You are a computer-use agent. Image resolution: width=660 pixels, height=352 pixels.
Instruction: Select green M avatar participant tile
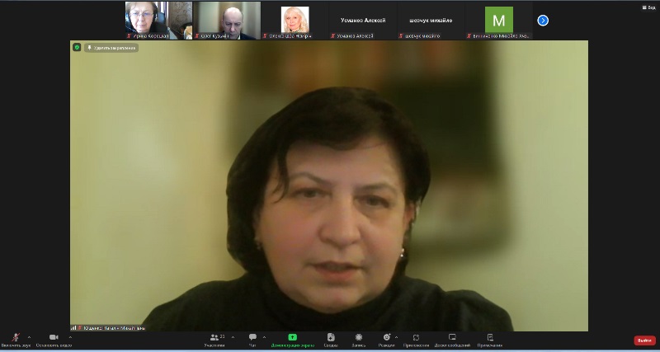[x=499, y=21]
